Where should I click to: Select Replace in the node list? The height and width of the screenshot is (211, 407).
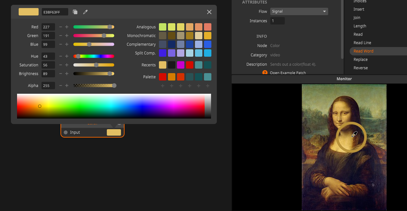click(x=361, y=60)
